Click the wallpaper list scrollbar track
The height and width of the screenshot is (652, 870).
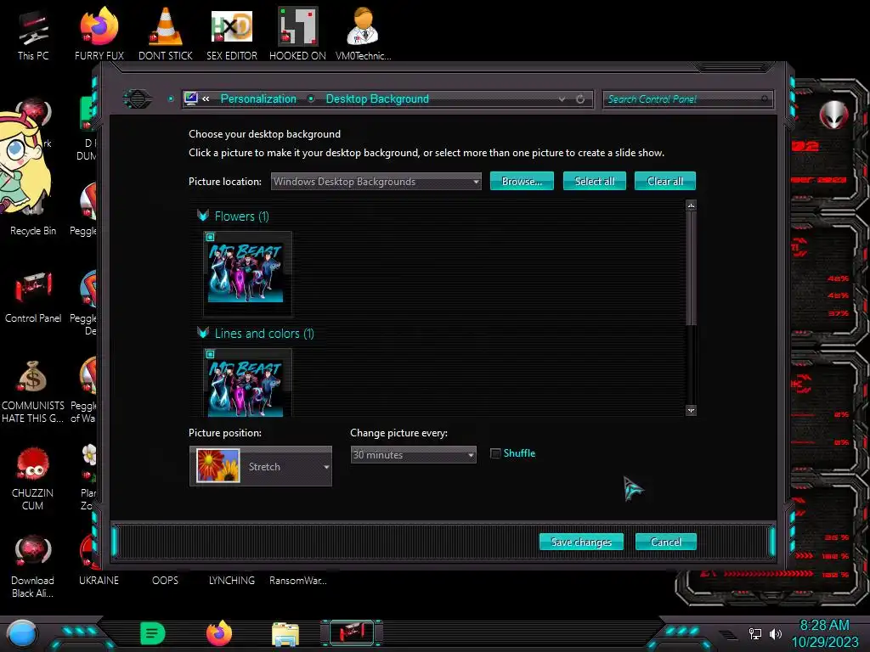[691, 366]
